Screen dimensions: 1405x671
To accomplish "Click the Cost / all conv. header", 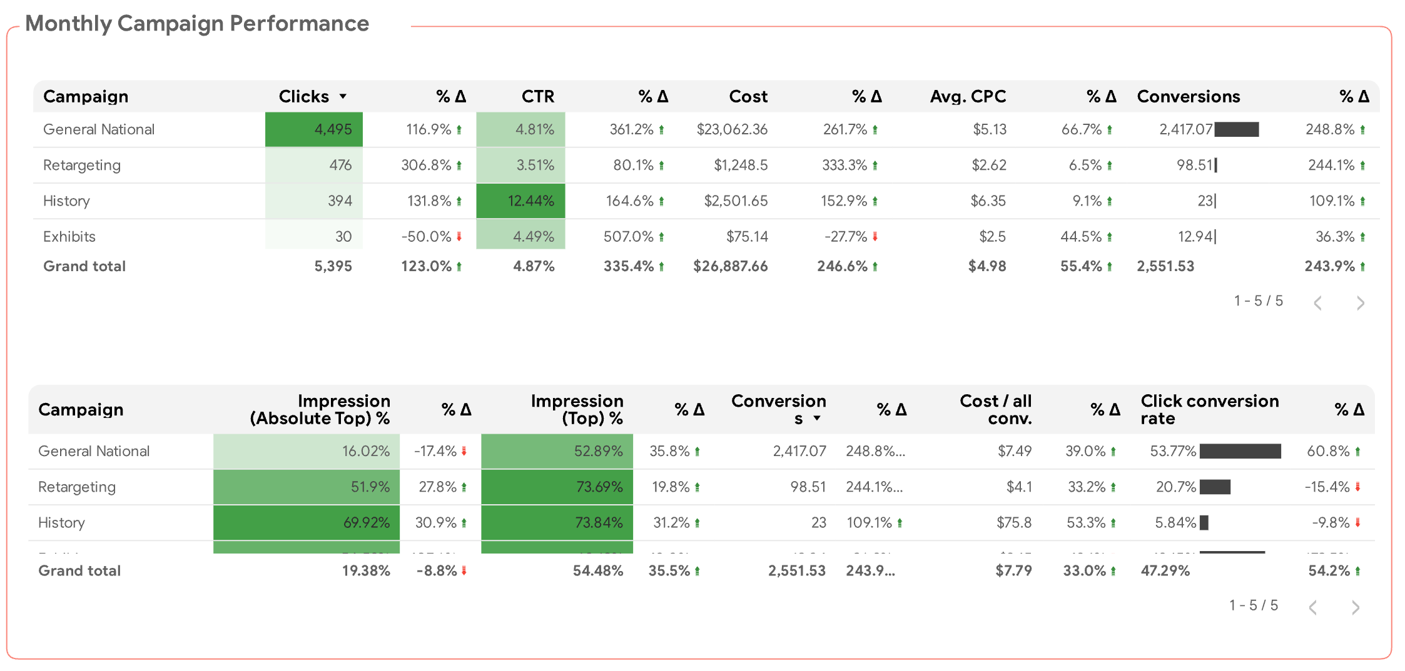I will pos(995,409).
